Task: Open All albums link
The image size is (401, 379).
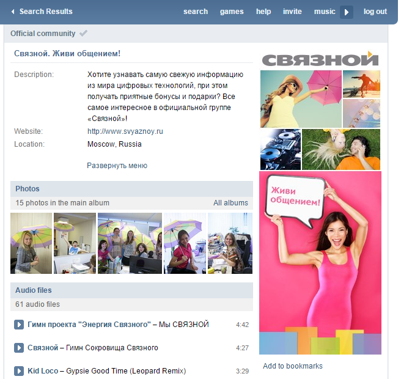Action: tap(230, 203)
